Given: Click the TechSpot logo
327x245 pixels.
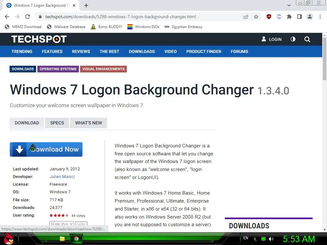Looking at the screenshot, I should [39, 39].
